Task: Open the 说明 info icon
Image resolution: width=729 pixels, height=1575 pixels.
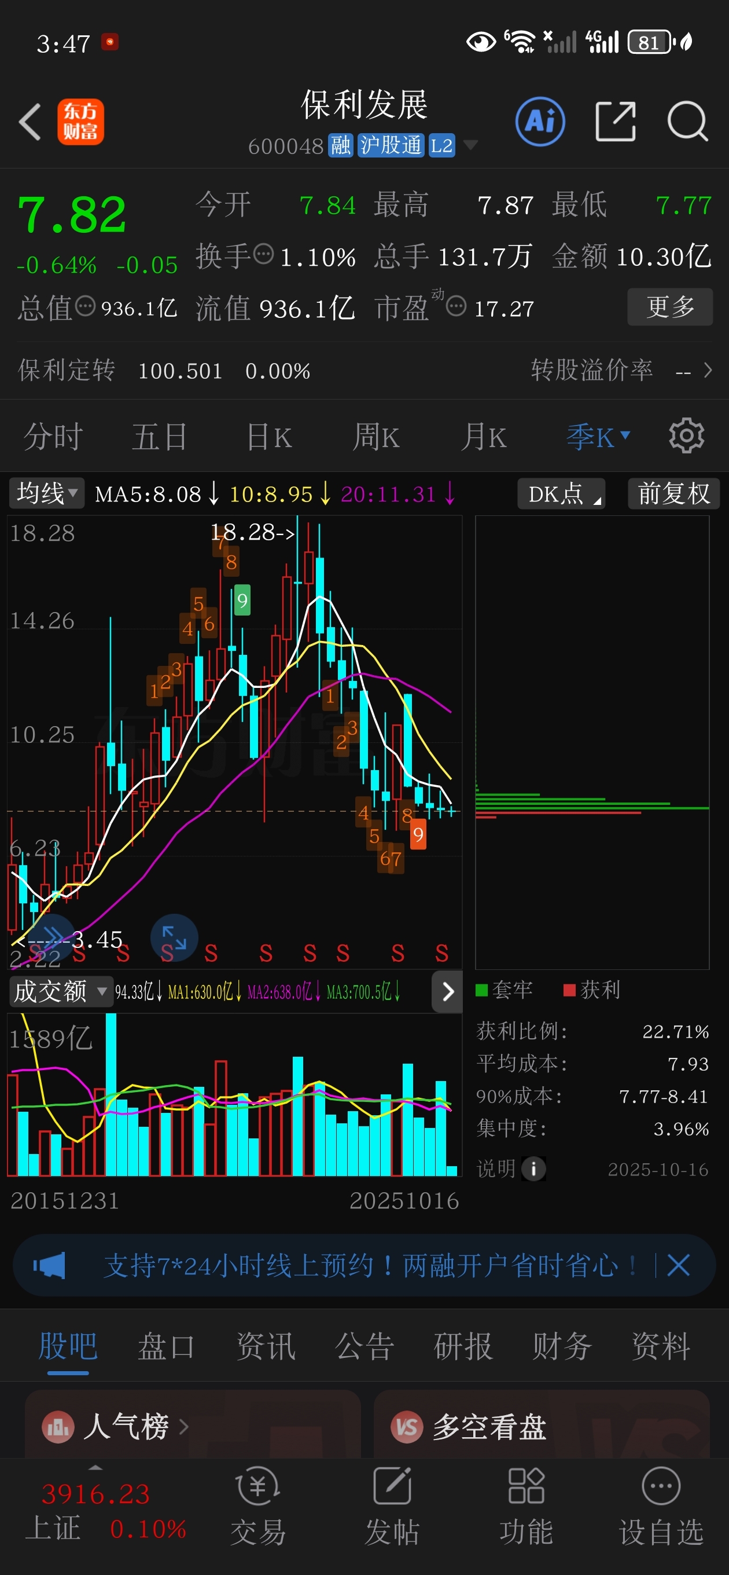Action: [x=533, y=1169]
